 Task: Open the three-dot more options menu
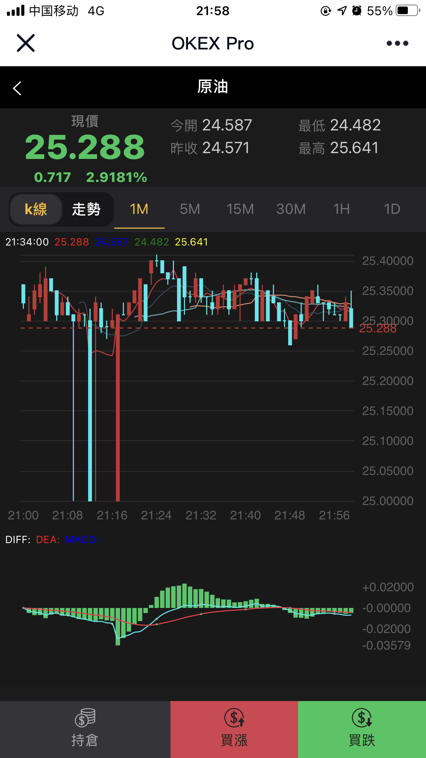click(397, 43)
